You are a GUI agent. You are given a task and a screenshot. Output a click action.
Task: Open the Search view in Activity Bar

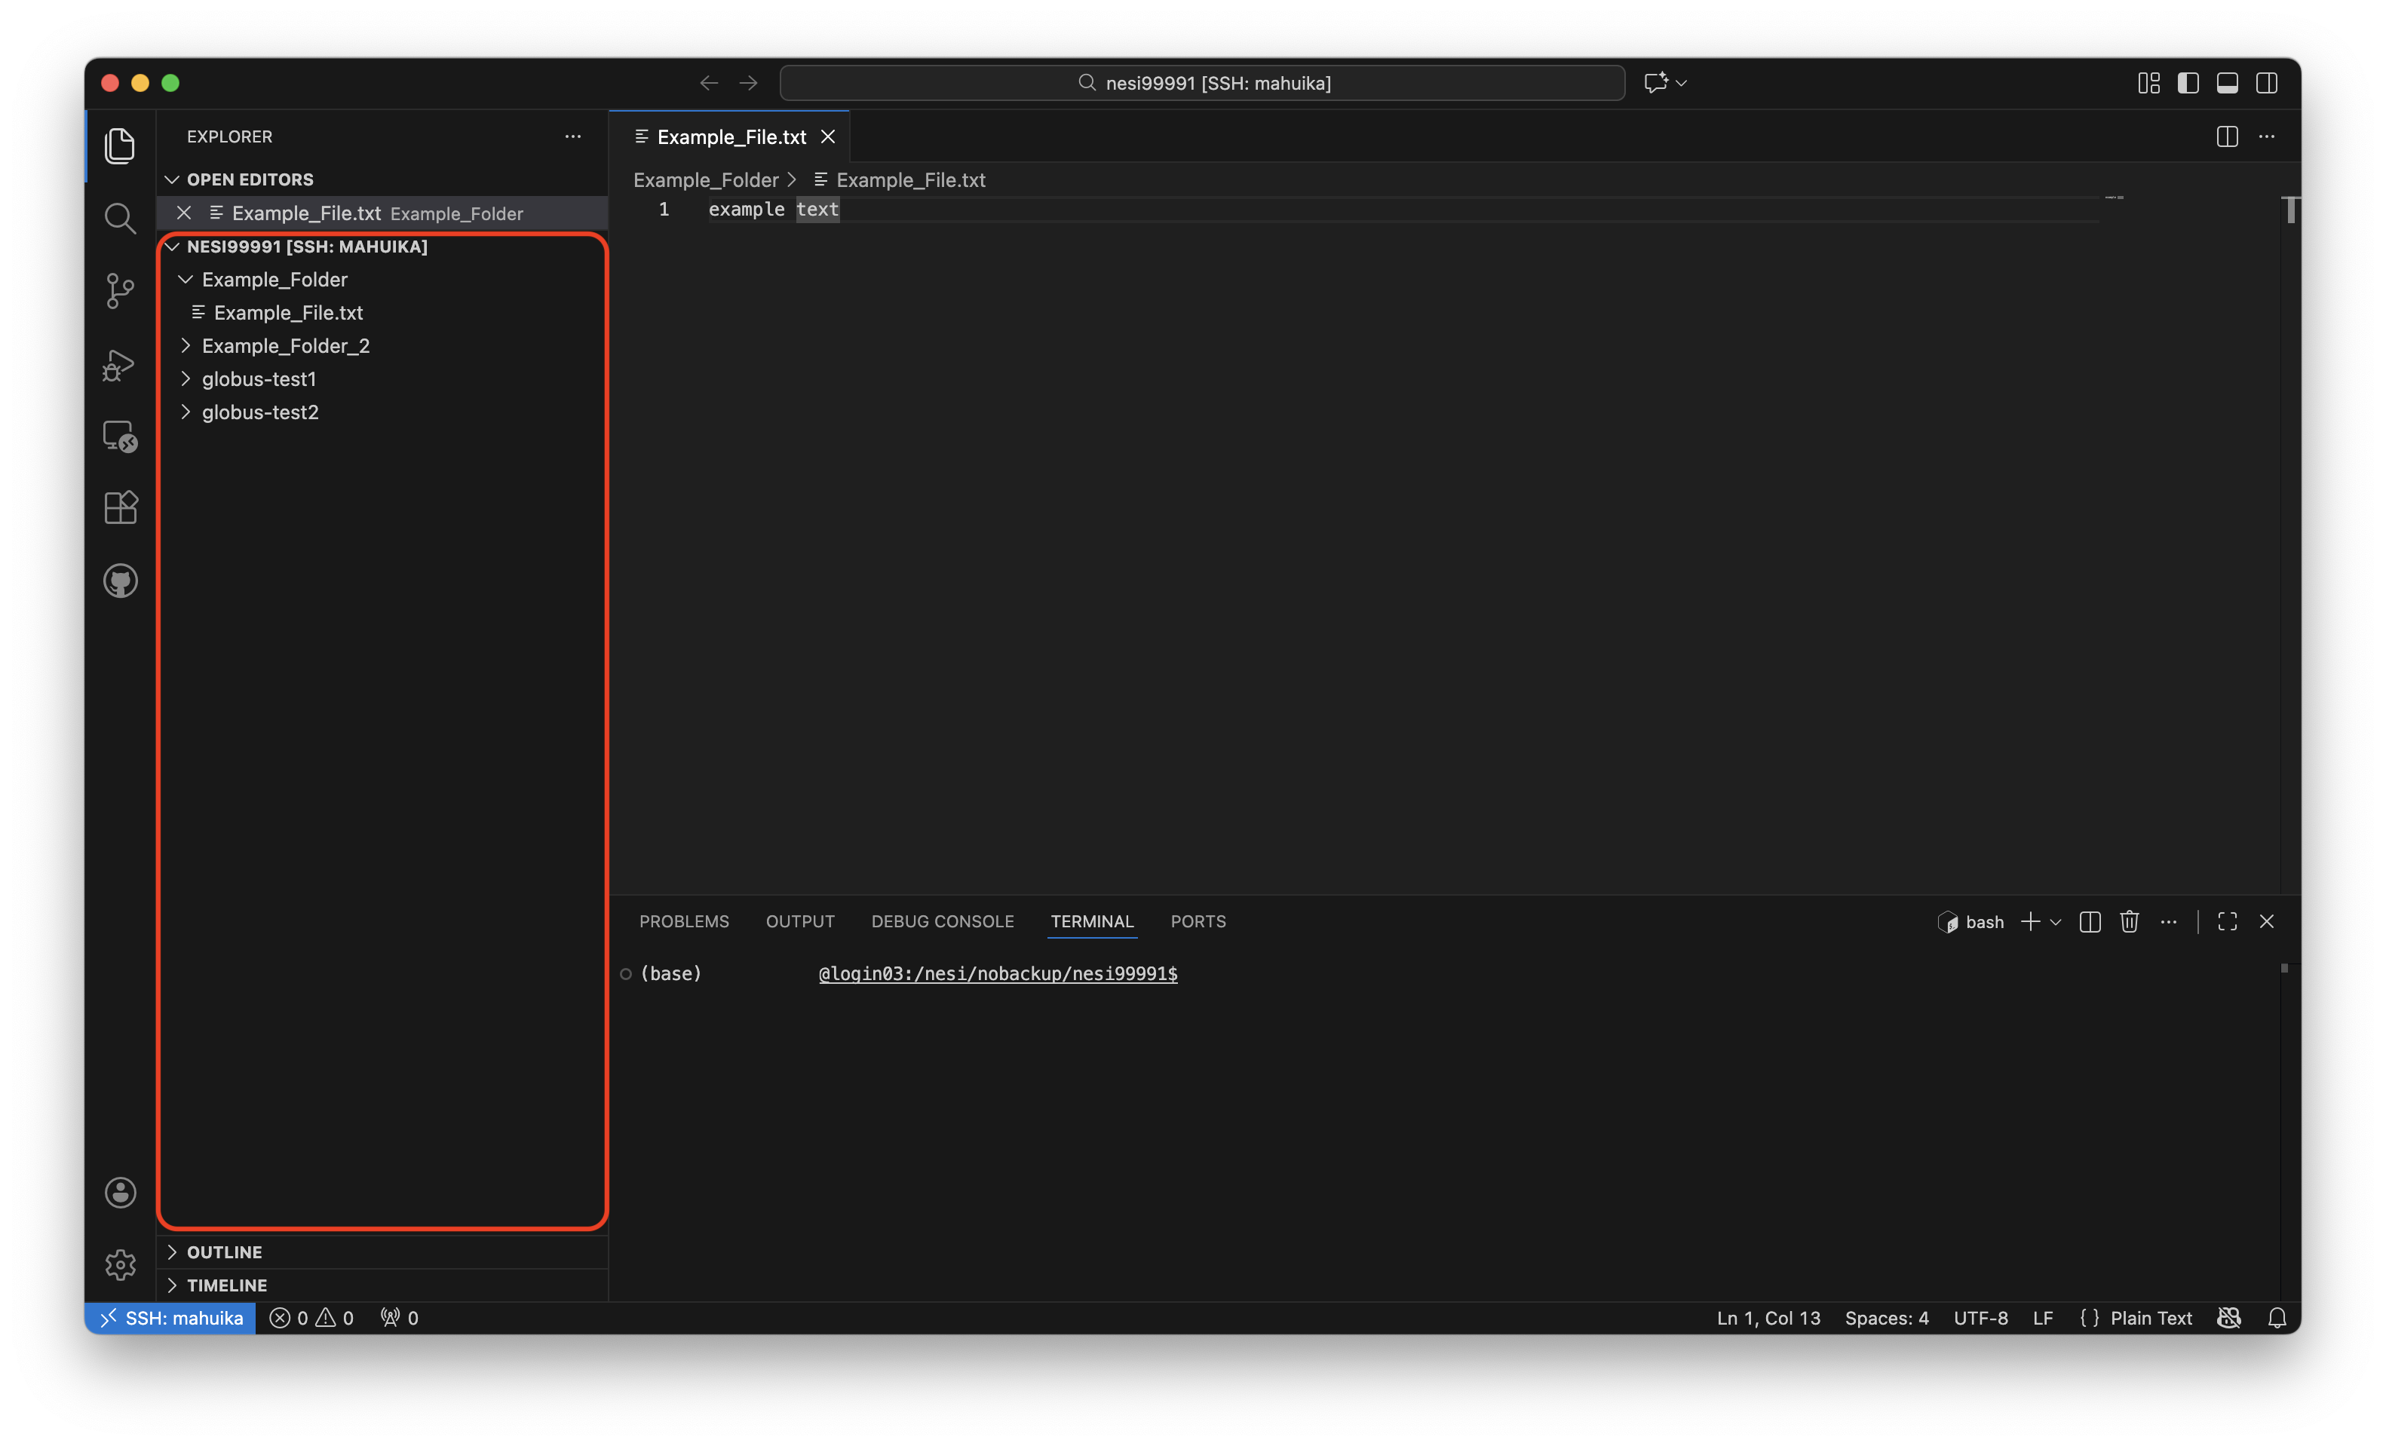(120, 218)
